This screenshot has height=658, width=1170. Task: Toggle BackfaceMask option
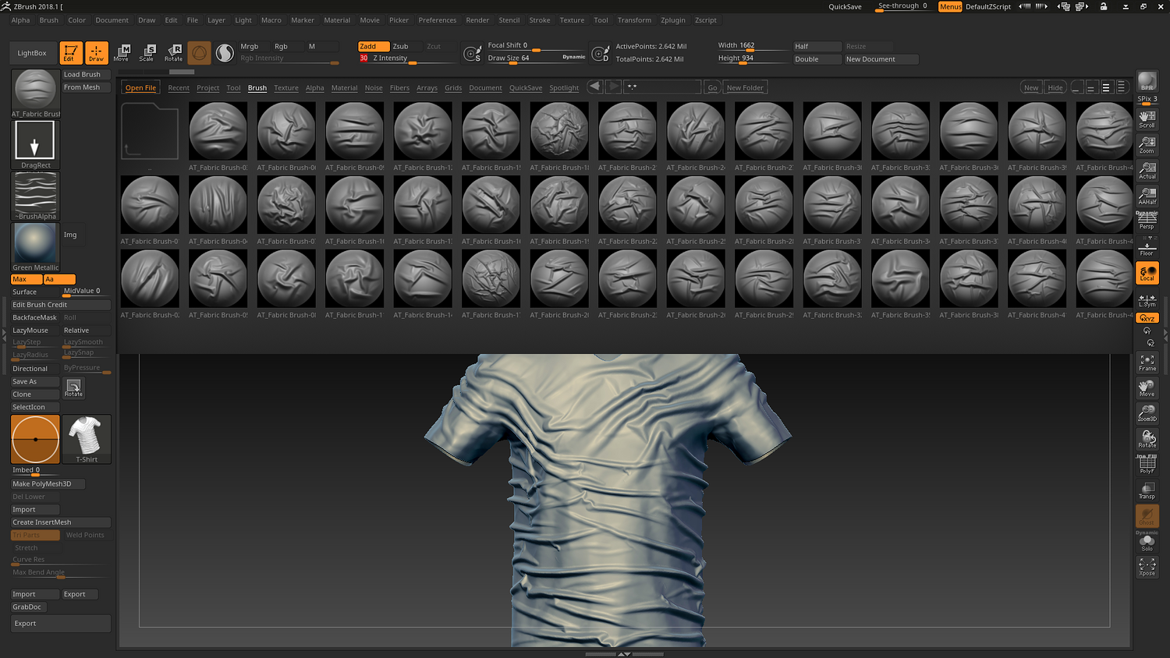click(35, 317)
